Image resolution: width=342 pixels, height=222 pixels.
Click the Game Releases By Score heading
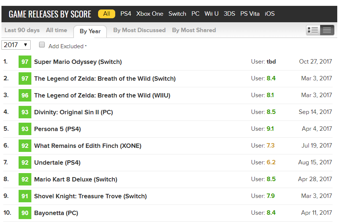tap(50, 14)
